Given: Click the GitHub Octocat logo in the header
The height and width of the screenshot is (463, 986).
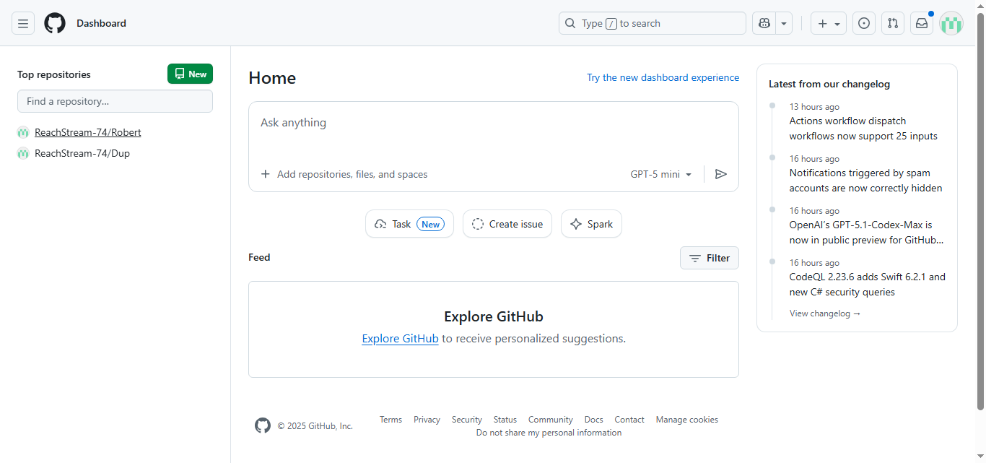Looking at the screenshot, I should click(x=55, y=23).
